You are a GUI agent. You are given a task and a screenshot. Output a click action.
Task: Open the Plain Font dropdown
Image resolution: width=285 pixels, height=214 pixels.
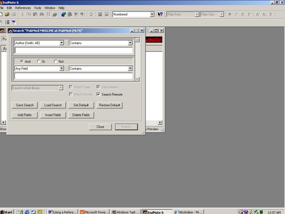[x=197, y=14]
